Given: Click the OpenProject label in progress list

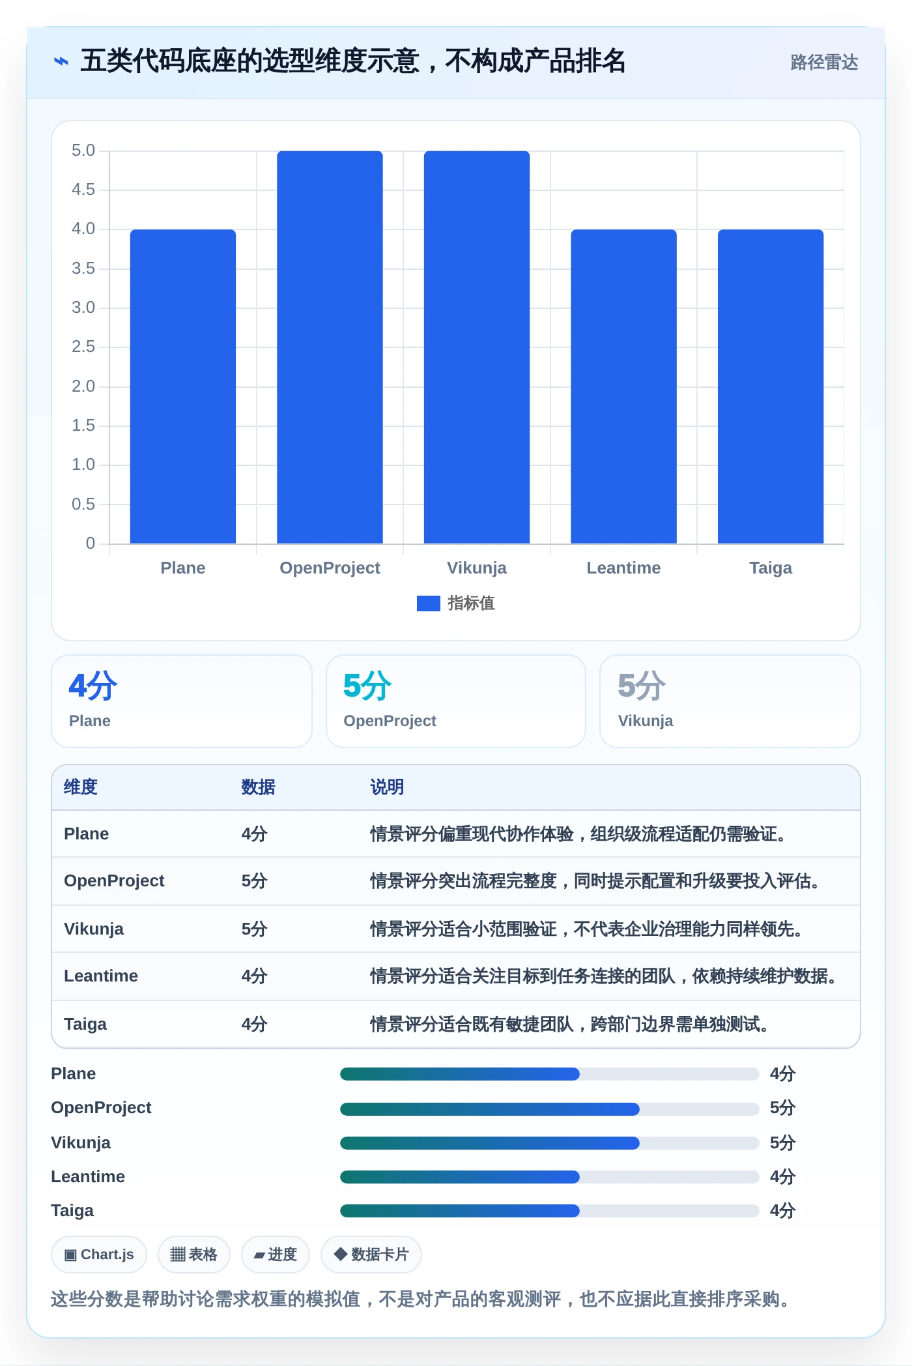Looking at the screenshot, I should point(101,1108).
